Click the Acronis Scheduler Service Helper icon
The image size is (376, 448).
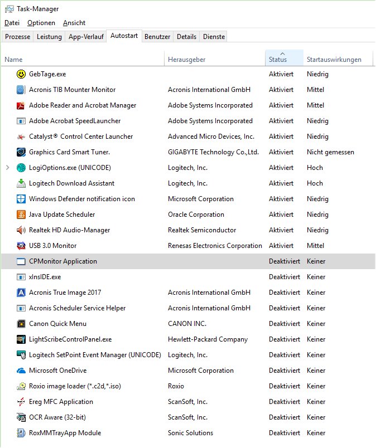[21, 308]
